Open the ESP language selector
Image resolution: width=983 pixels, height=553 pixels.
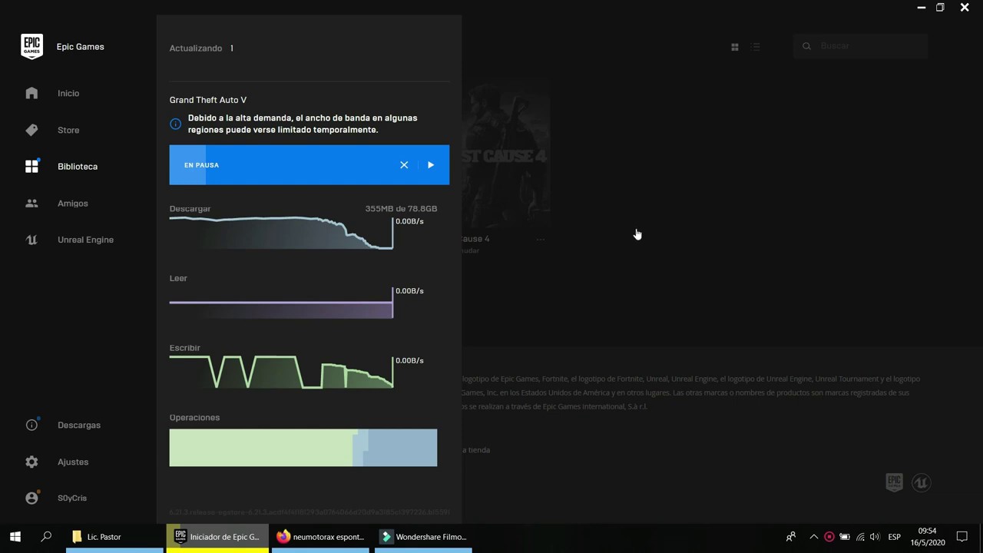pyautogui.click(x=894, y=537)
